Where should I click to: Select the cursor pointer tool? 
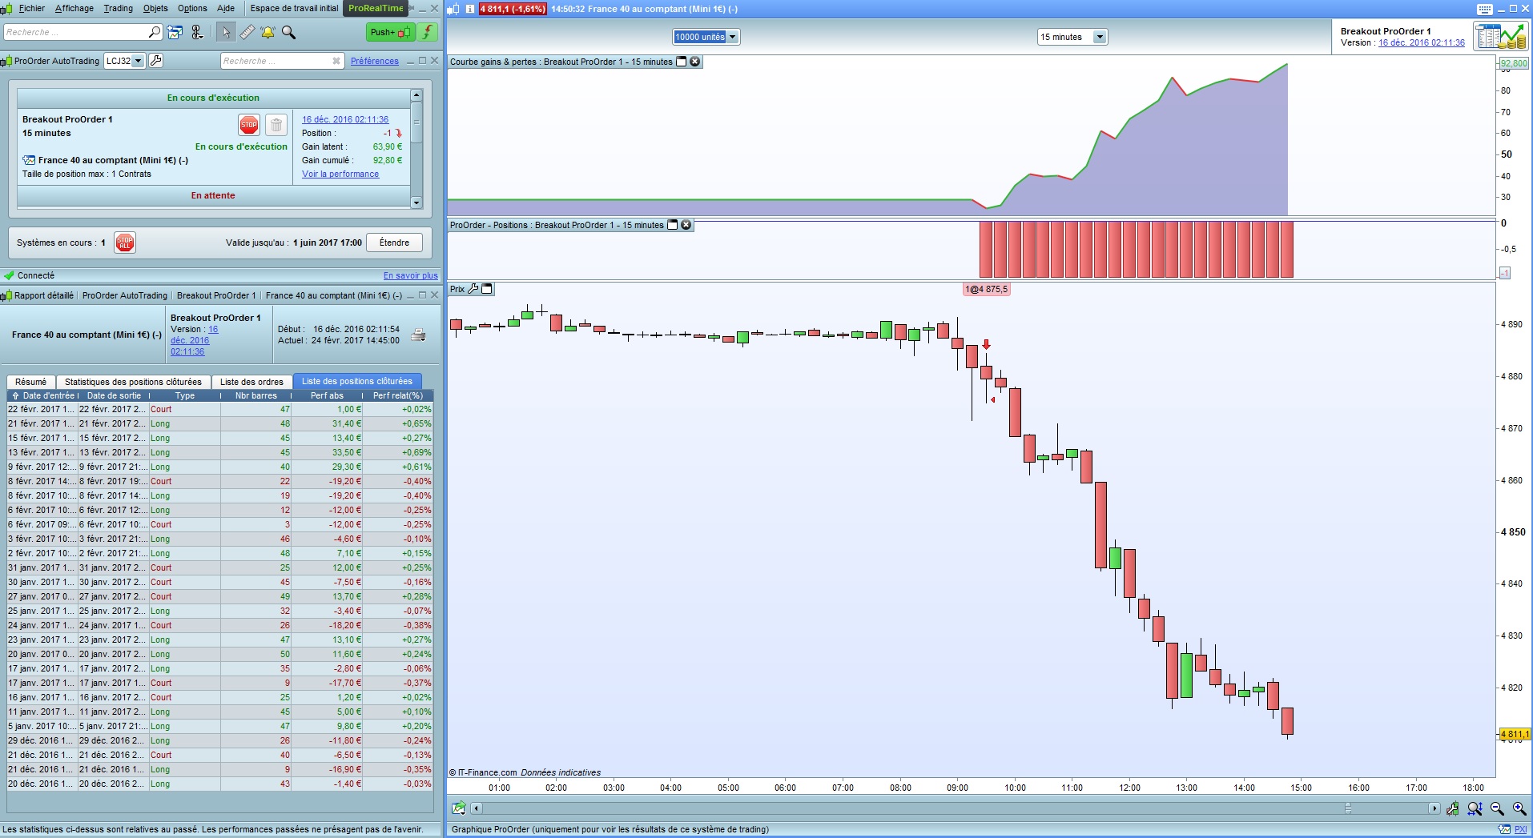[x=226, y=32]
